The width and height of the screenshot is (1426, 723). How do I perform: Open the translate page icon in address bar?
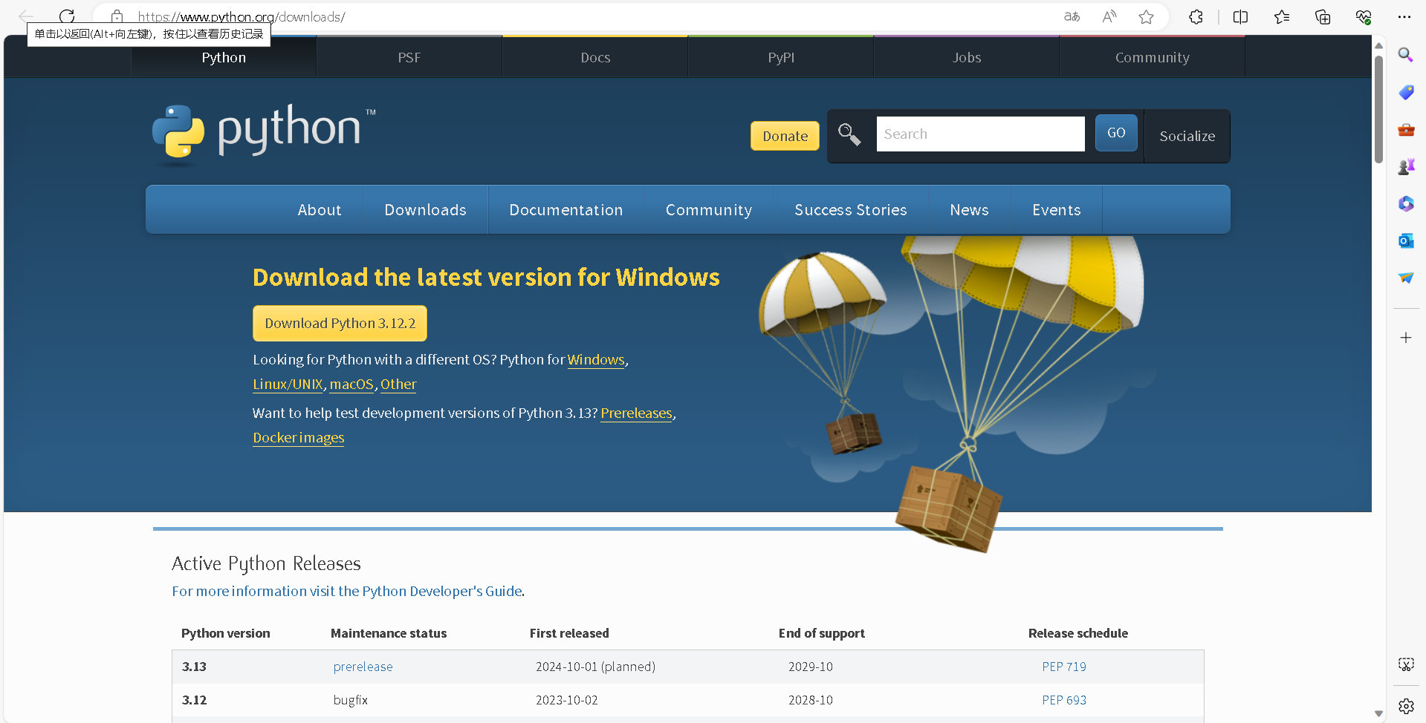[1072, 16]
